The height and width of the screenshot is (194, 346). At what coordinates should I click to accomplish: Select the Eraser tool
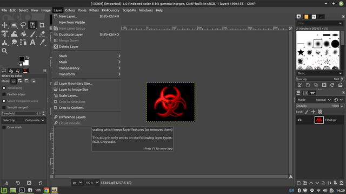click(x=42, y=33)
